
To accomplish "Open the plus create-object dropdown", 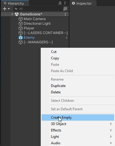I will click(6, 9).
